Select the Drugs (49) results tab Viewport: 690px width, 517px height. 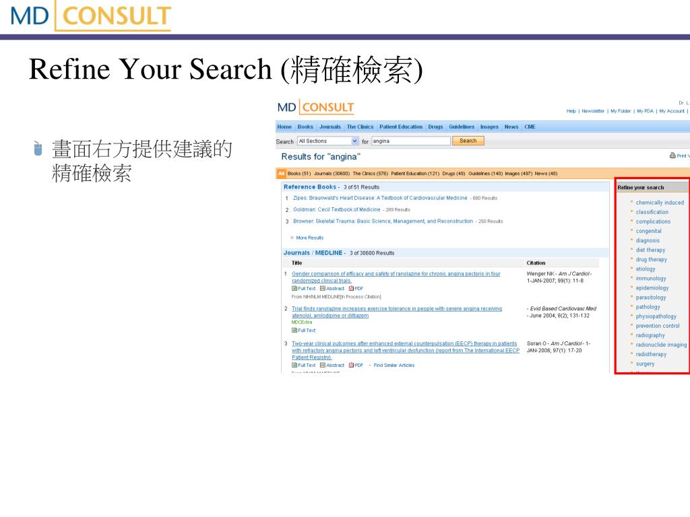click(x=453, y=174)
